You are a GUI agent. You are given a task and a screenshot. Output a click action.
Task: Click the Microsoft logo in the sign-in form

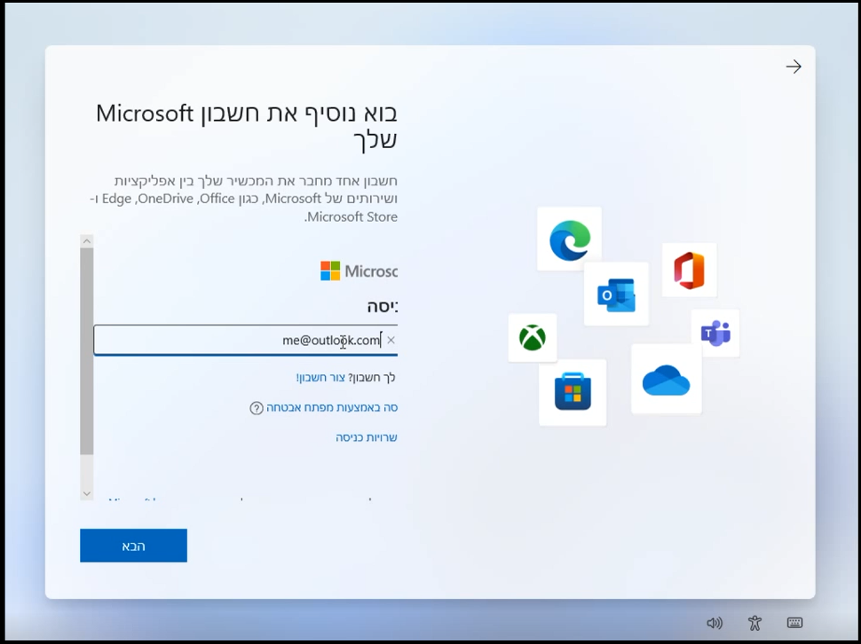click(x=359, y=271)
